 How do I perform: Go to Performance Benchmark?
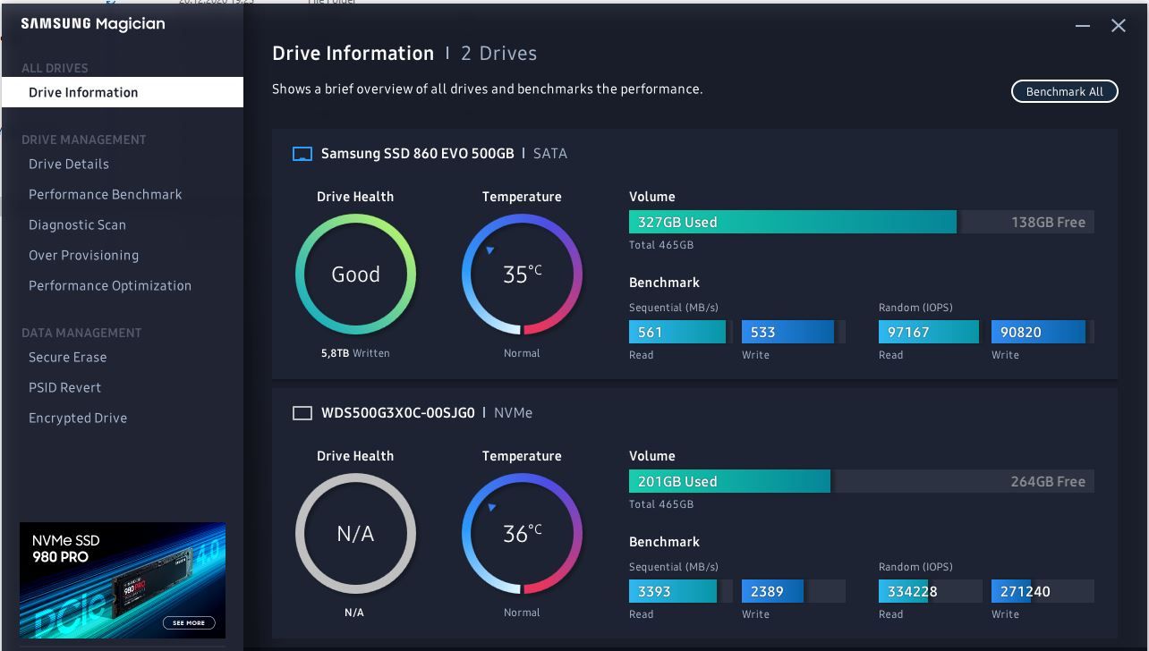(x=106, y=194)
